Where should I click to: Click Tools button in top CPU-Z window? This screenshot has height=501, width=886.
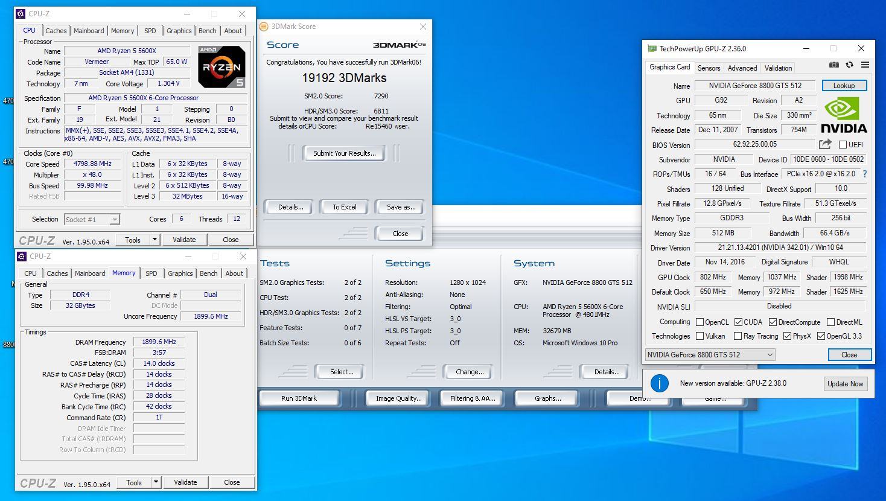(133, 240)
